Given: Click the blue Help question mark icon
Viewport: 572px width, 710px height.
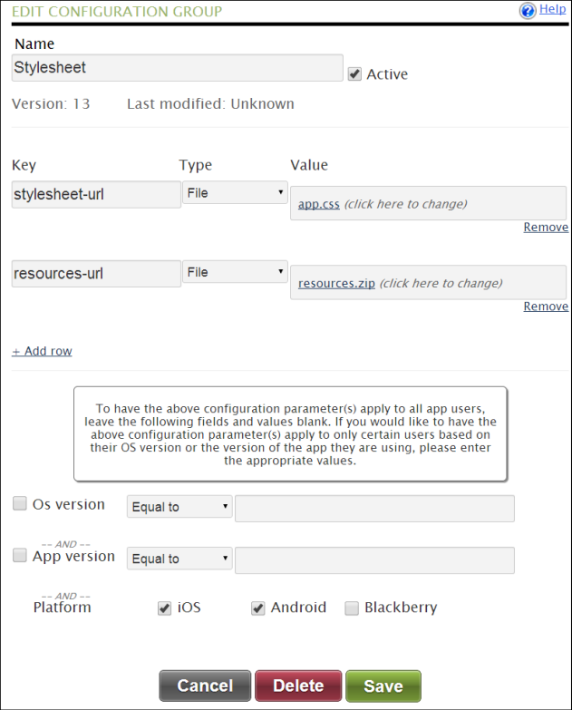Looking at the screenshot, I should point(528,10).
